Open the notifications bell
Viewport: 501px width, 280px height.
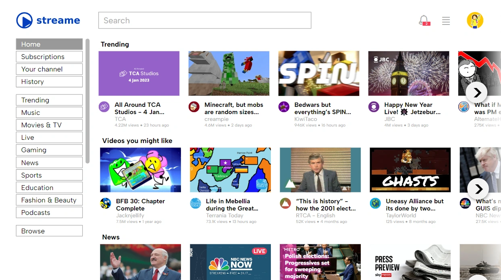click(424, 20)
